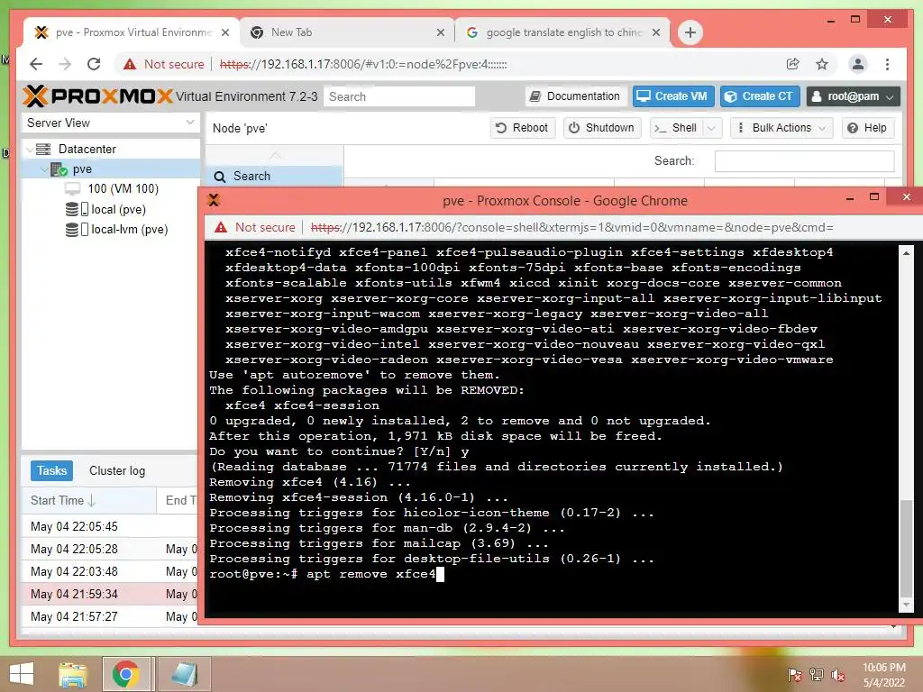Collapse the Datacenter tree node
The height and width of the screenshot is (692, 923).
pos(30,150)
